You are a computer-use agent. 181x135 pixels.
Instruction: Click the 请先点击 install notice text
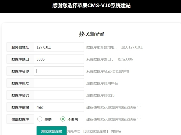(94, 131)
